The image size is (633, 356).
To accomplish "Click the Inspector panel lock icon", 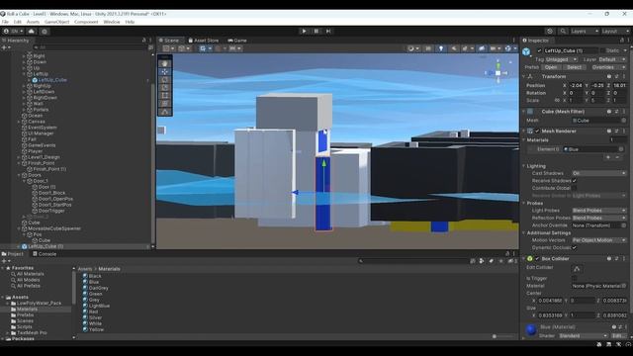I will (622, 41).
